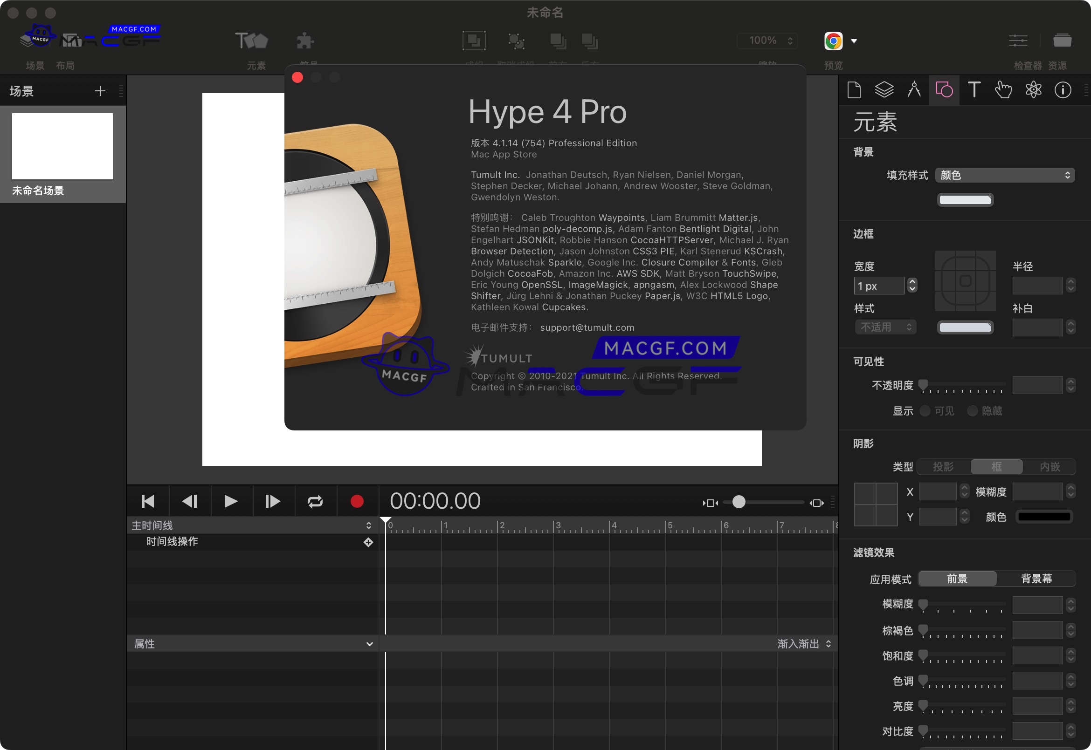Image resolution: width=1091 pixels, height=750 pixels.
Task: Click the background fill color swatch
Action: pos(965,200)
